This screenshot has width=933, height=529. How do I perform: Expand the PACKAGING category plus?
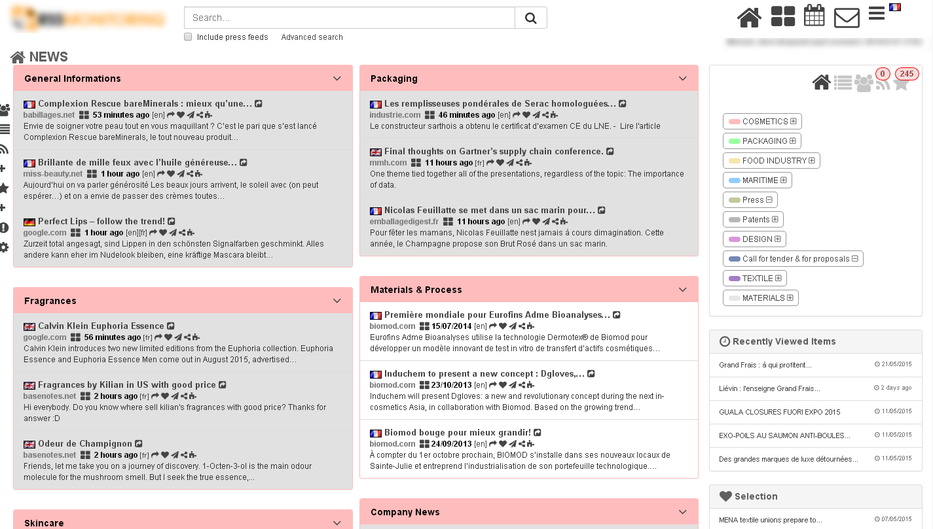coord(793,141)
